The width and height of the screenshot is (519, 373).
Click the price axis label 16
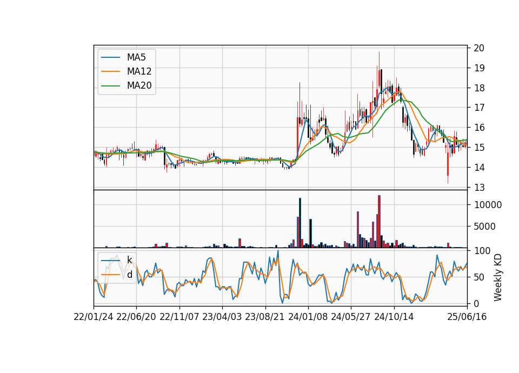click(479, 128)
